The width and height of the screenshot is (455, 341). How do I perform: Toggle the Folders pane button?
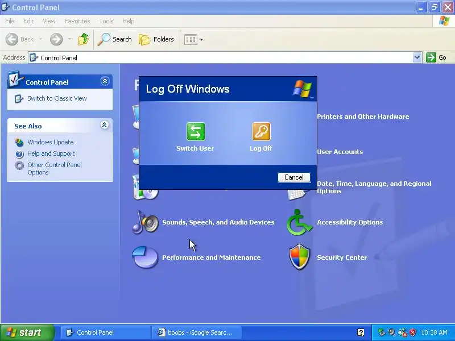(x=156, y=39)
